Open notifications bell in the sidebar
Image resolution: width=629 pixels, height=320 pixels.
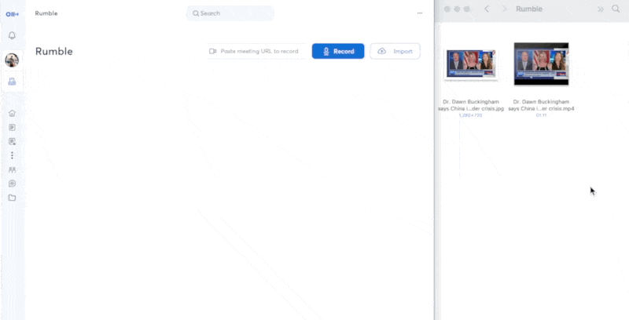pyautogui.click(x=12, y=36)
